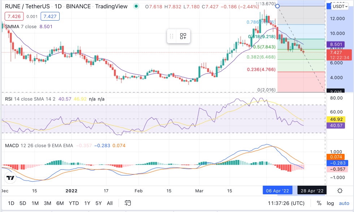The height and width of the screenshot is (212, 354).
Task: Select the 5D time range
Action: [x=23, y=203]
